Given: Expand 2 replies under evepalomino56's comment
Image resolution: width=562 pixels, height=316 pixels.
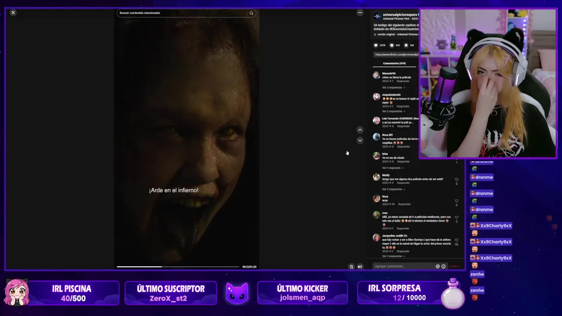Looking at the screenshot, I should tap(393, 111).
